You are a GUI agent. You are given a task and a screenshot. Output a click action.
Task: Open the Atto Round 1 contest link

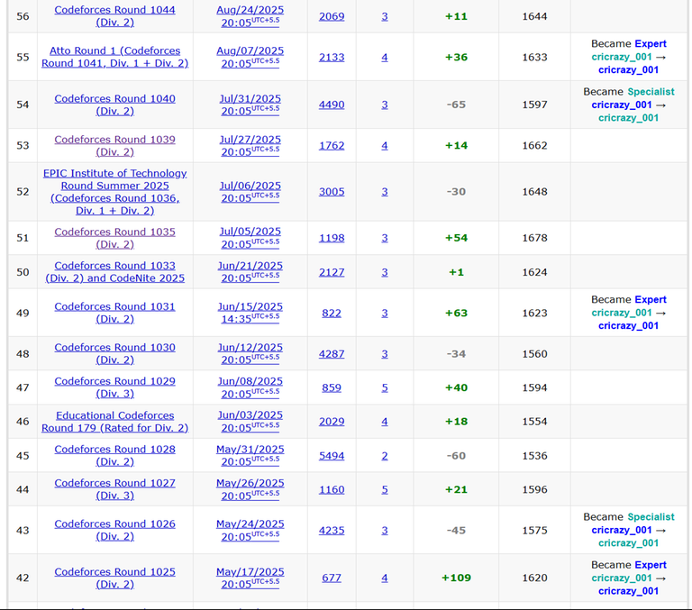114,57
